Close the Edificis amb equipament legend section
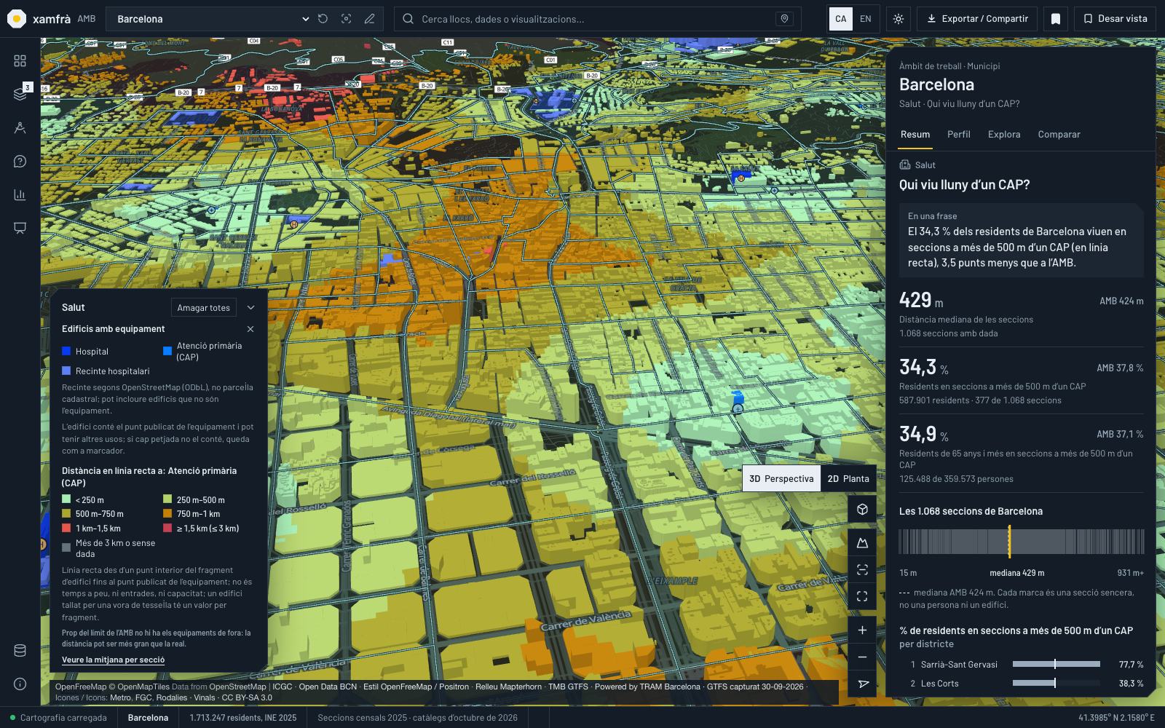The width and height of the screenshot is (1165, 728). (x=250, y=329)
